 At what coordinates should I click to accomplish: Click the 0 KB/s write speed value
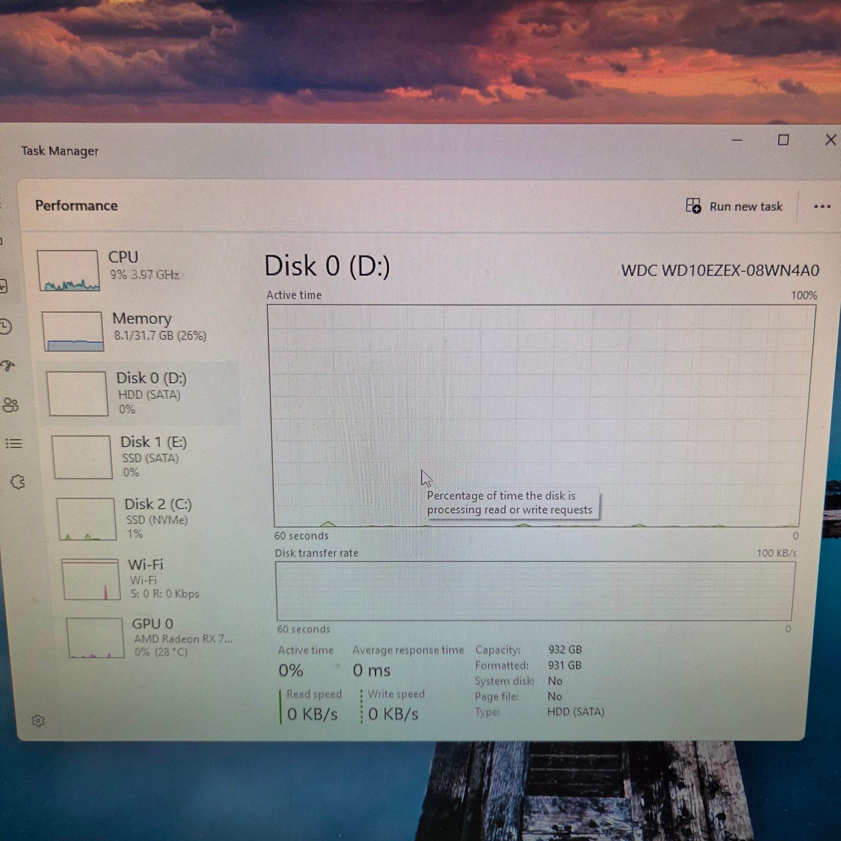pyautogui.click(x=393, y=714)
